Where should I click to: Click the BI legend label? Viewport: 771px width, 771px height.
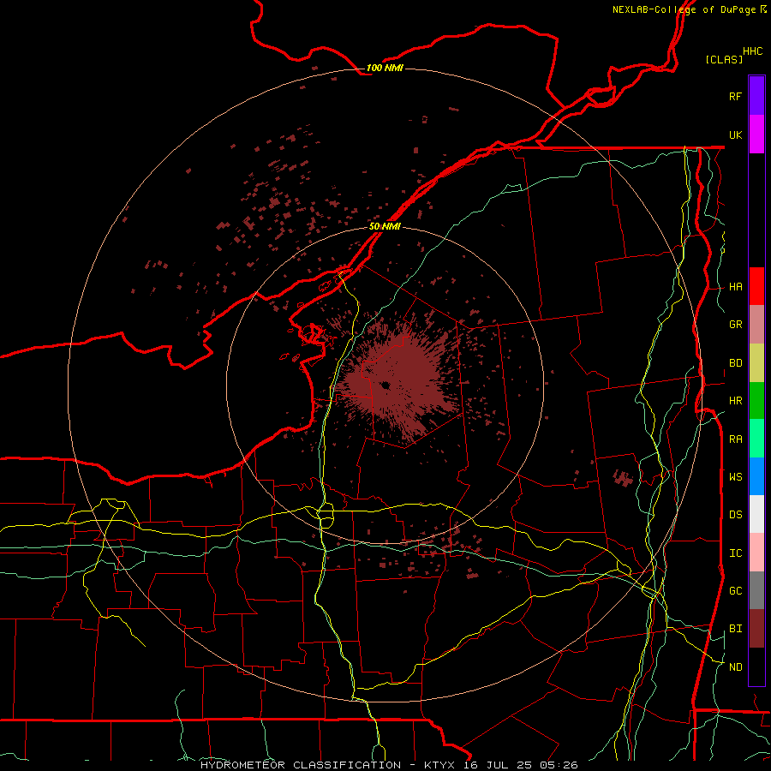tap(735, 629)
